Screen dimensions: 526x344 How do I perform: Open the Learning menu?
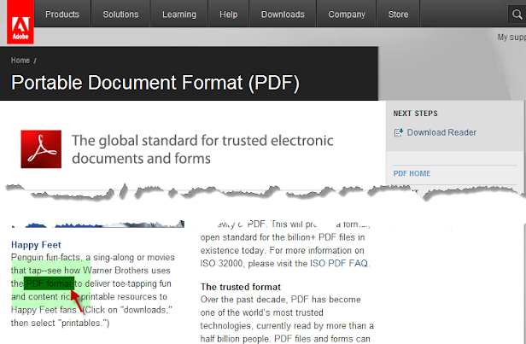(179, 15)
